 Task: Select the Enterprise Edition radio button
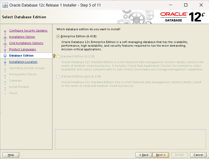(58, 36)
